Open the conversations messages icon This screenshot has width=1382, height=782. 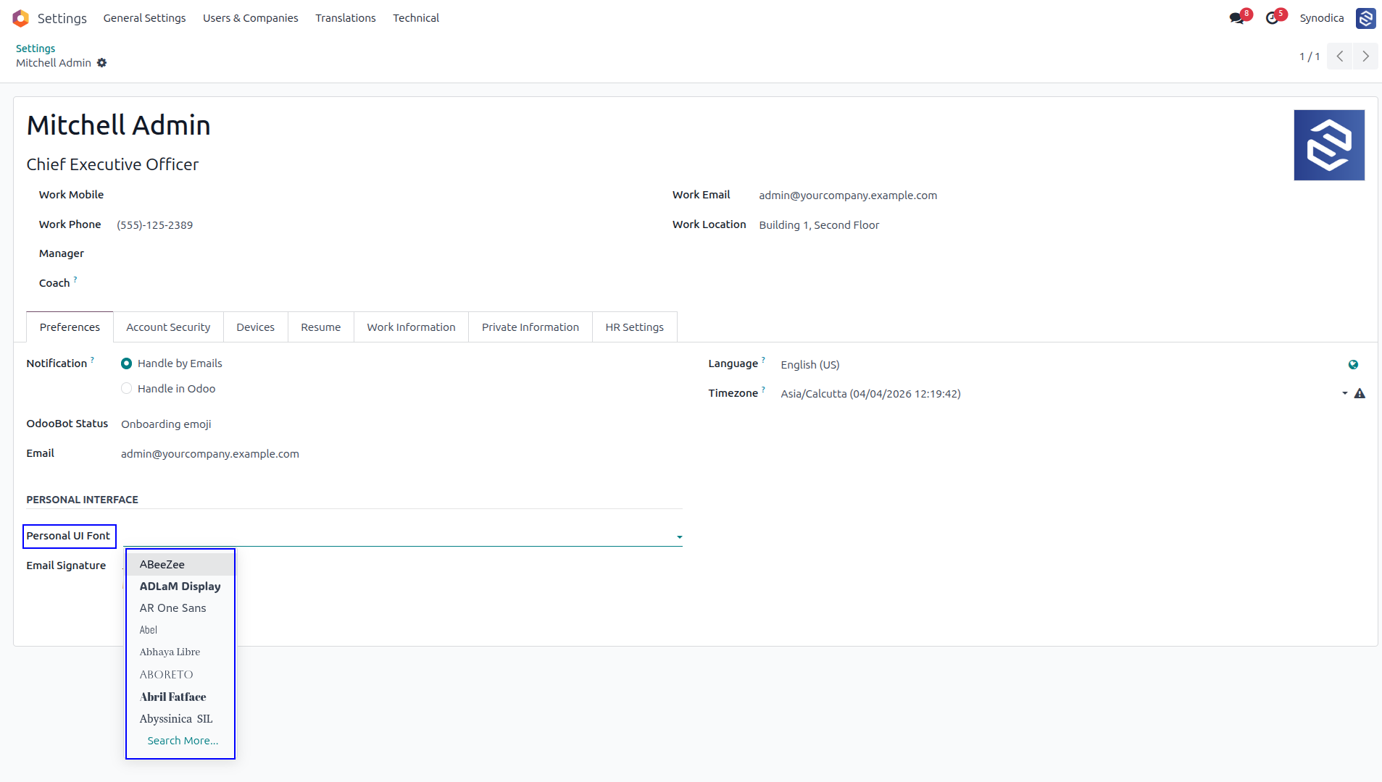[x=1237, y=18]
